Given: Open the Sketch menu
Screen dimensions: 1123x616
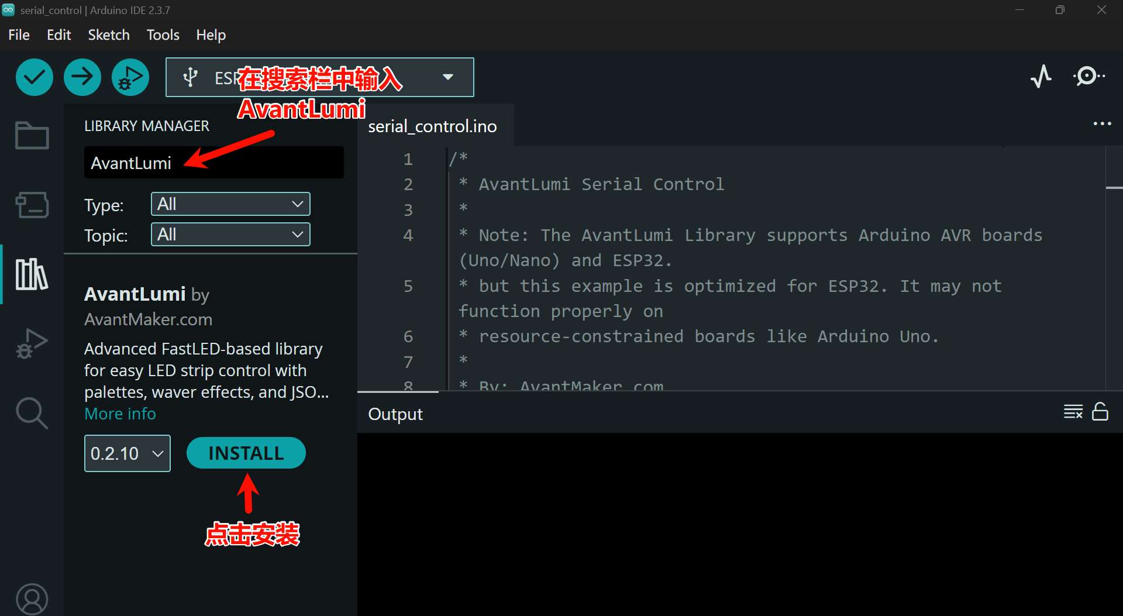Looking at the screenshot, I should pyautogui.click(x=109, y=35).
